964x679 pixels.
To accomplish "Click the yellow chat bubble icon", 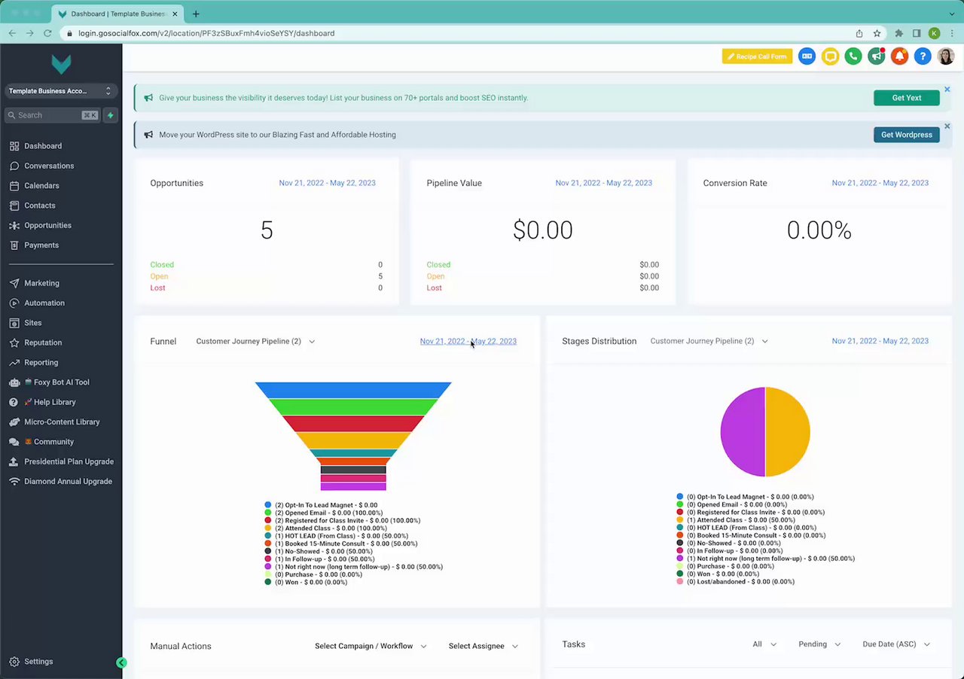I will pos(830,56).
